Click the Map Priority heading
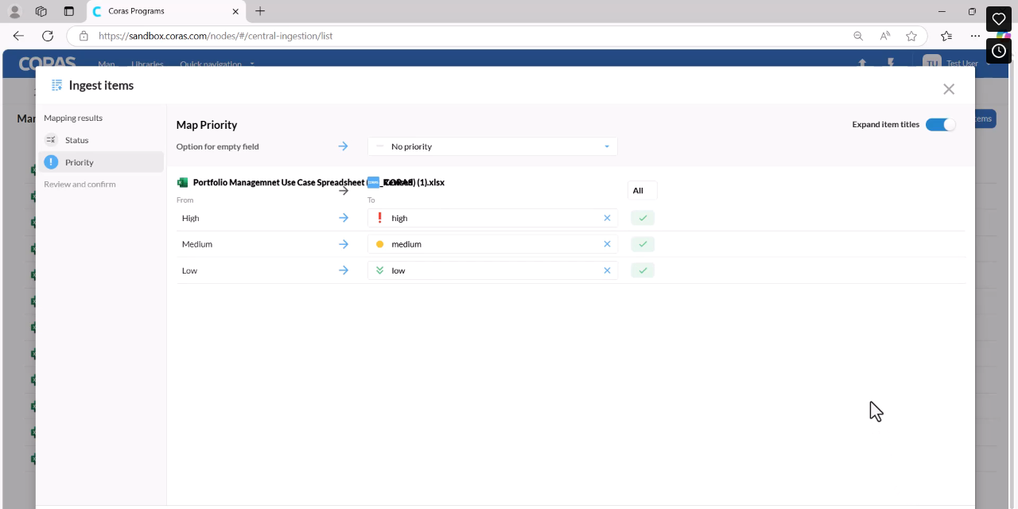Screen dimensions: 1018x509 [x=207, y=125]
